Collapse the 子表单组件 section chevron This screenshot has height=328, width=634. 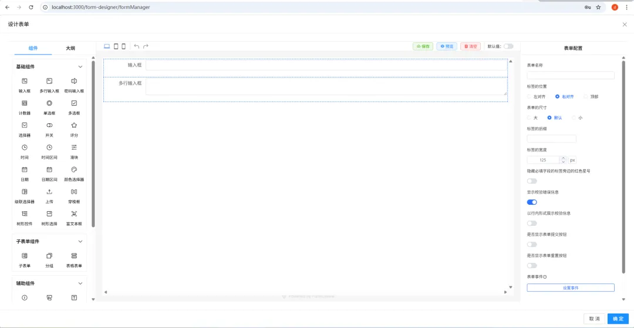(80, 242)
